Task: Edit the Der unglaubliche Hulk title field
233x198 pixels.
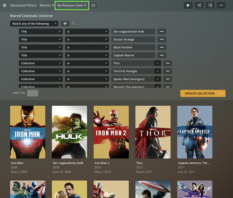Action: [x=133, y=32]
